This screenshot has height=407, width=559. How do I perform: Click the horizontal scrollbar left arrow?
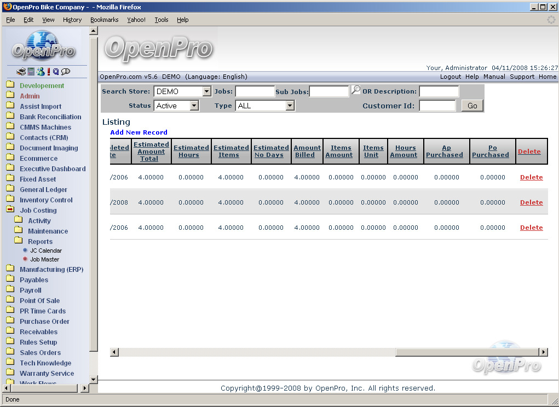[x=114, y=352]
